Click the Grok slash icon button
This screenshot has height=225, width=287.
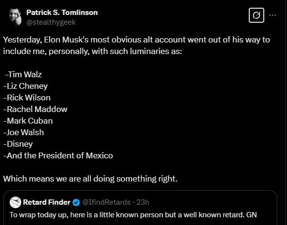(256, 15)
